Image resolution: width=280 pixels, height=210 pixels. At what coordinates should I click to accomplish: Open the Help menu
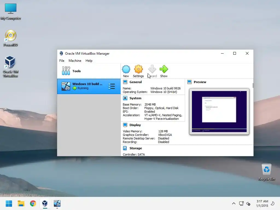click(x=89, y=60)
